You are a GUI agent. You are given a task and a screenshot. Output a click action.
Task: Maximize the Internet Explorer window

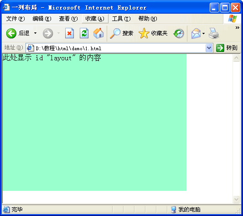[225, 7]
